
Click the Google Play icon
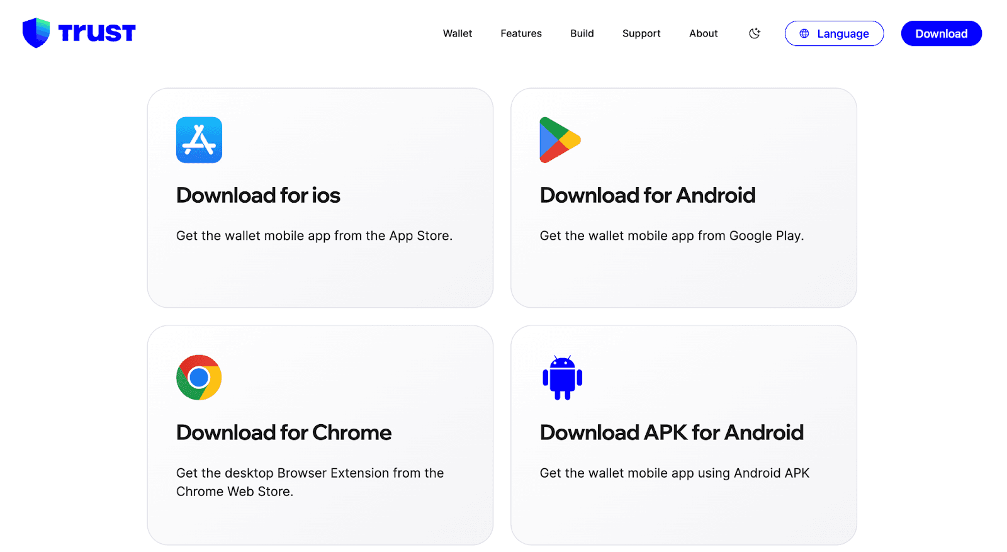560,140
